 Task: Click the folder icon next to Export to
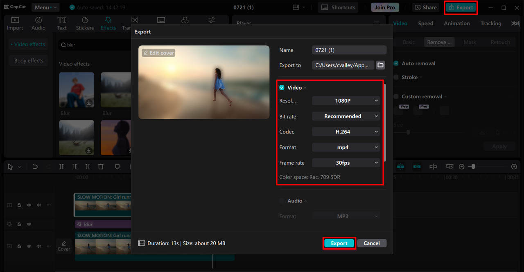click(x=381, y=65)
